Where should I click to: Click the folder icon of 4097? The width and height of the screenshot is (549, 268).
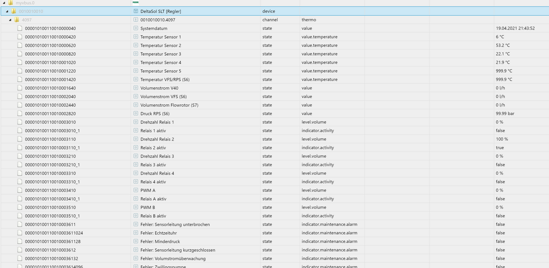coord(16,20)
